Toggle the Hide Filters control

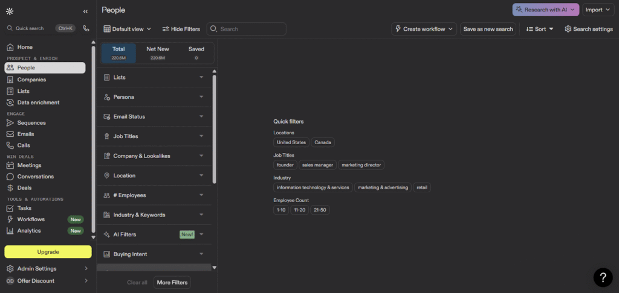click(x=181, y=29)
